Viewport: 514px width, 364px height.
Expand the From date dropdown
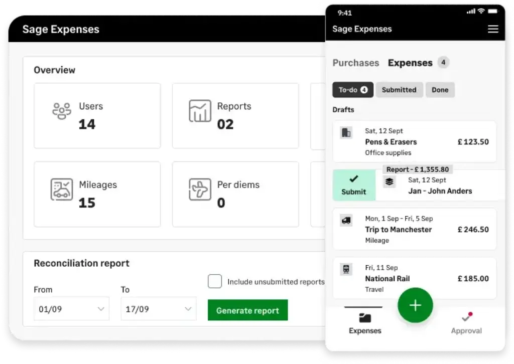point(71,309)
